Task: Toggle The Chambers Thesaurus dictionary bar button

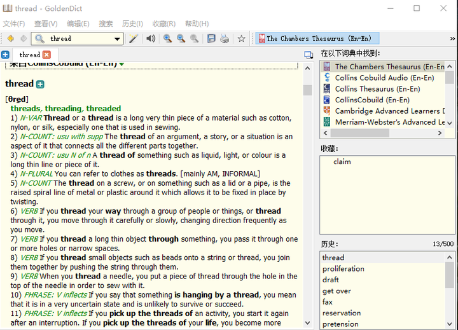Action: pyautogui.click(x=317, y=39)
